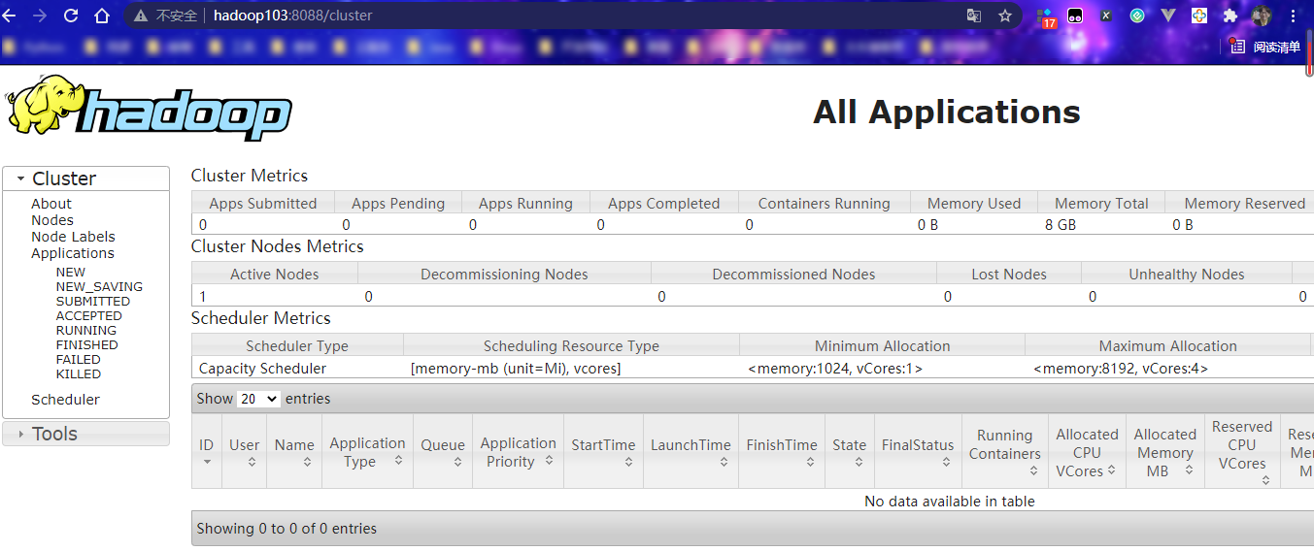Sort table by Running Containers column
This screenshot has height=551, width=1314.
(x=1005, y=451)
